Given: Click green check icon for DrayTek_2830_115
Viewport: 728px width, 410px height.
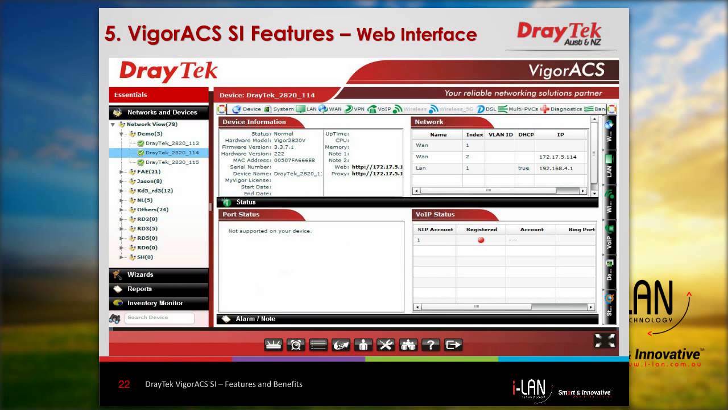Looking at the screenshot, I should 140,162.
